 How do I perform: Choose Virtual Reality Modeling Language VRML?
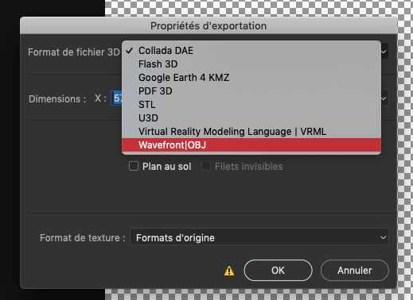click(x=251, y=132)
